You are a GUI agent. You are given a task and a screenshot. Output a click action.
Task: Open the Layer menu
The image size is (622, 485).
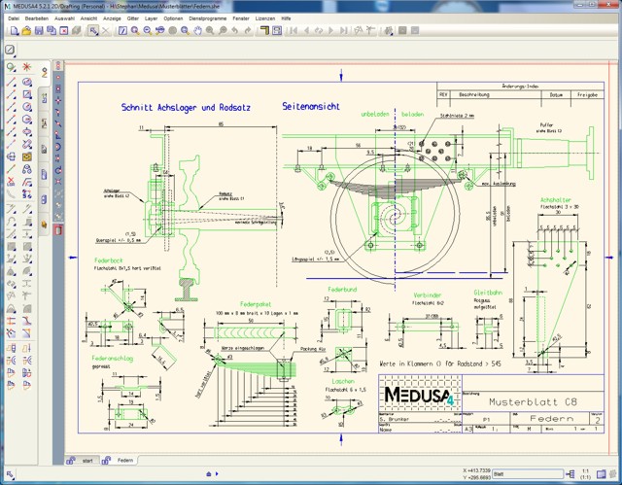click(150, 18)
